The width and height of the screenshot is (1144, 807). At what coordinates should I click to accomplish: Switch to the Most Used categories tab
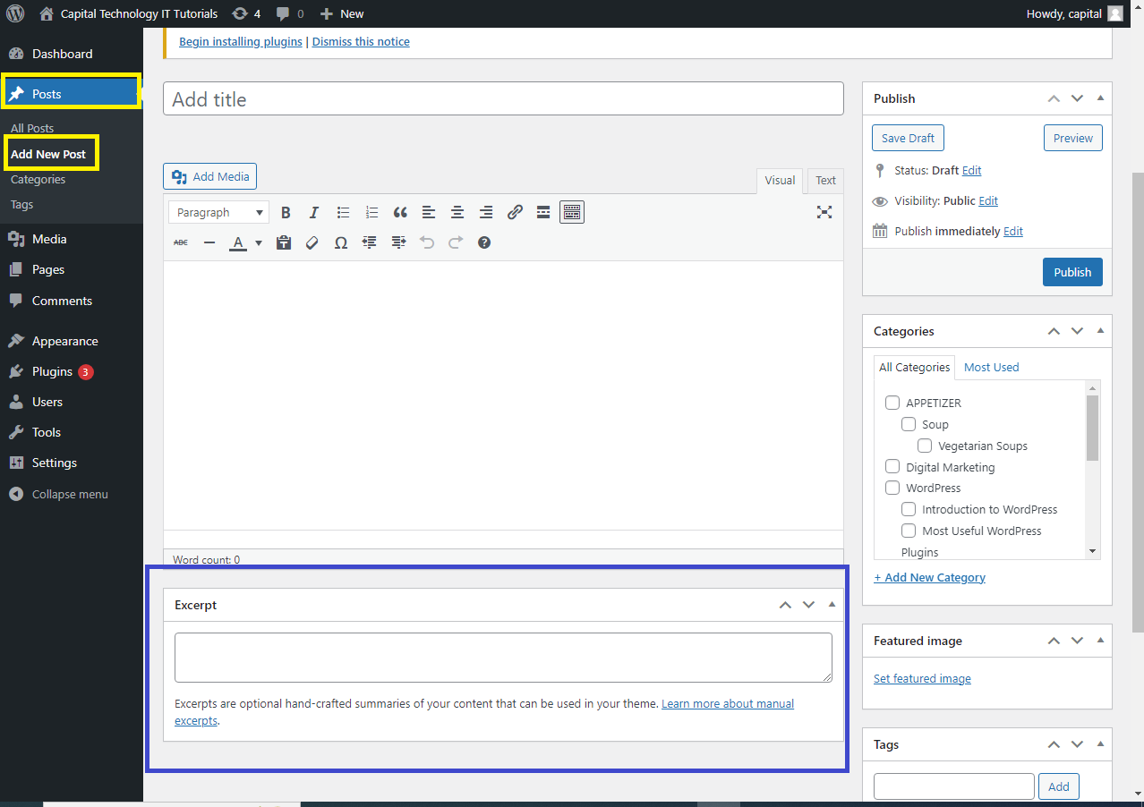pyautogui.click(x=991, y=368)
